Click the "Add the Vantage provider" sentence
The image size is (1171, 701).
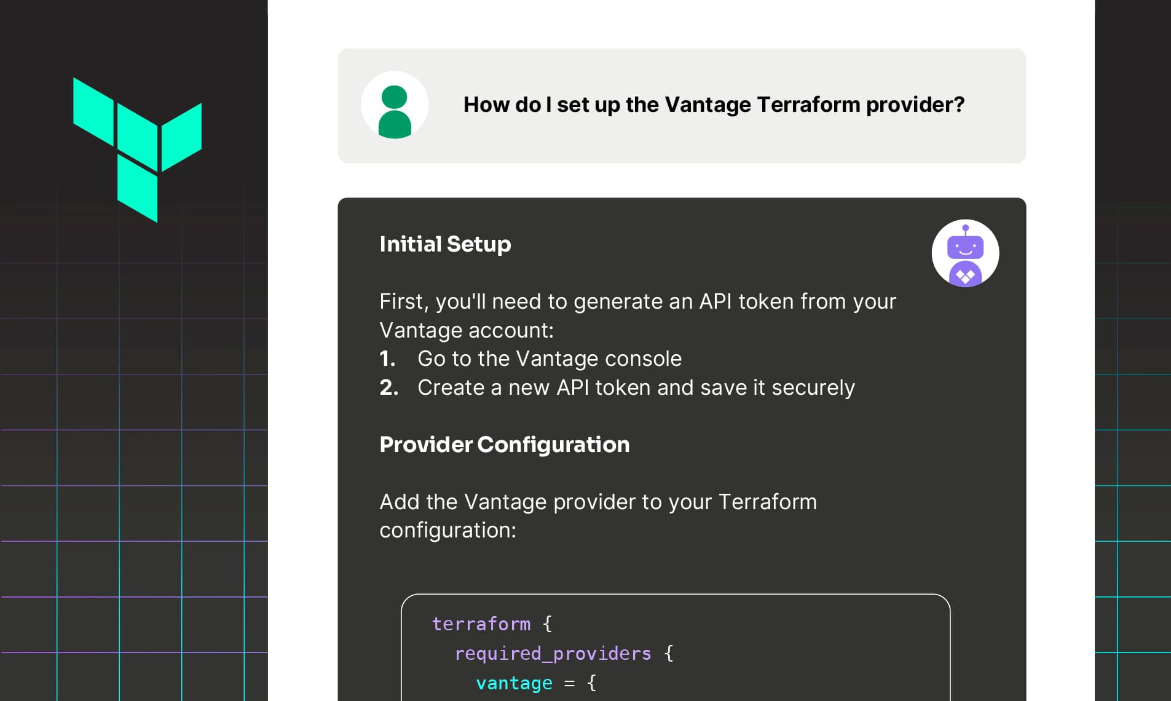(x=597, y=502)
